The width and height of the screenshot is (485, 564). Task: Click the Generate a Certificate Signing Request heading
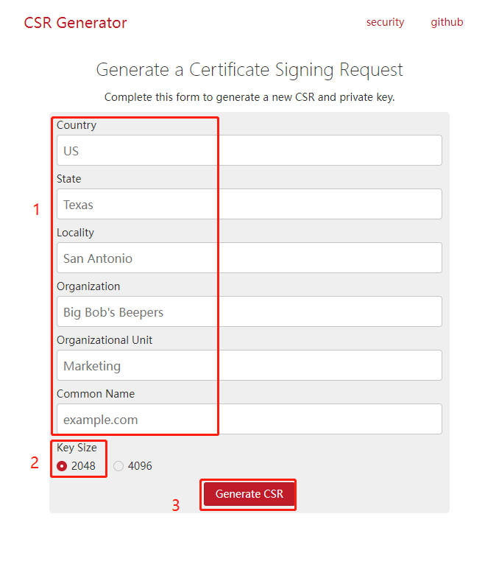point(249,70)
